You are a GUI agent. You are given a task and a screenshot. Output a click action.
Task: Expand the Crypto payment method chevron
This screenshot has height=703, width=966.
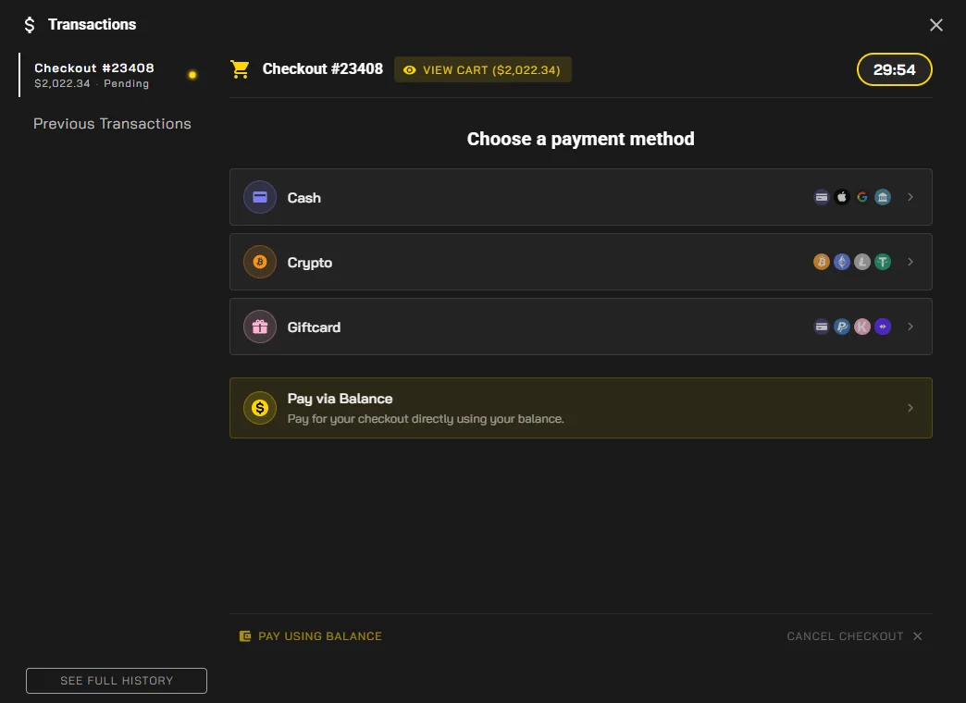pos(910,262)
